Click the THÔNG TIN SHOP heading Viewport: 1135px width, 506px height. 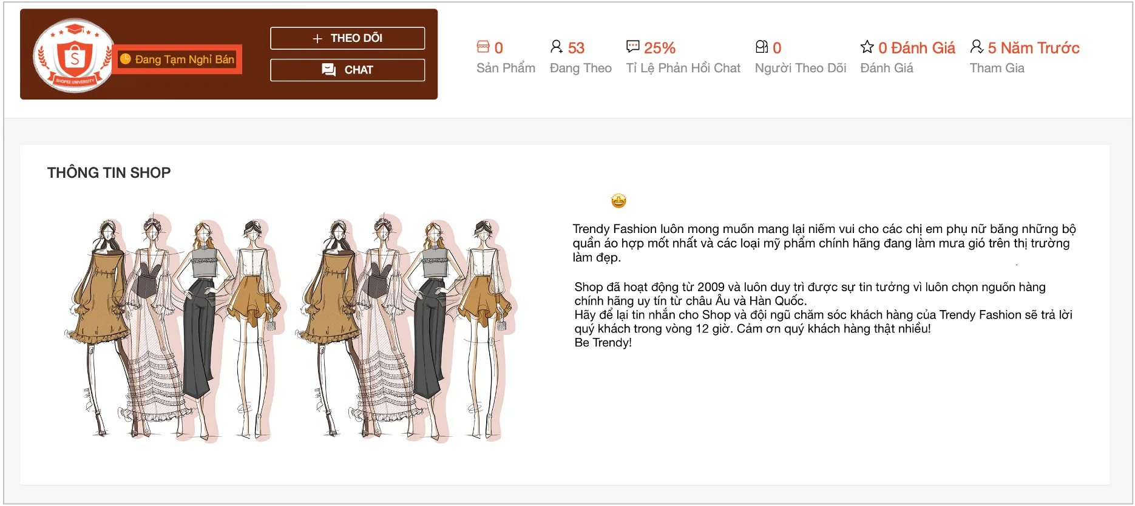pos(109,173)
